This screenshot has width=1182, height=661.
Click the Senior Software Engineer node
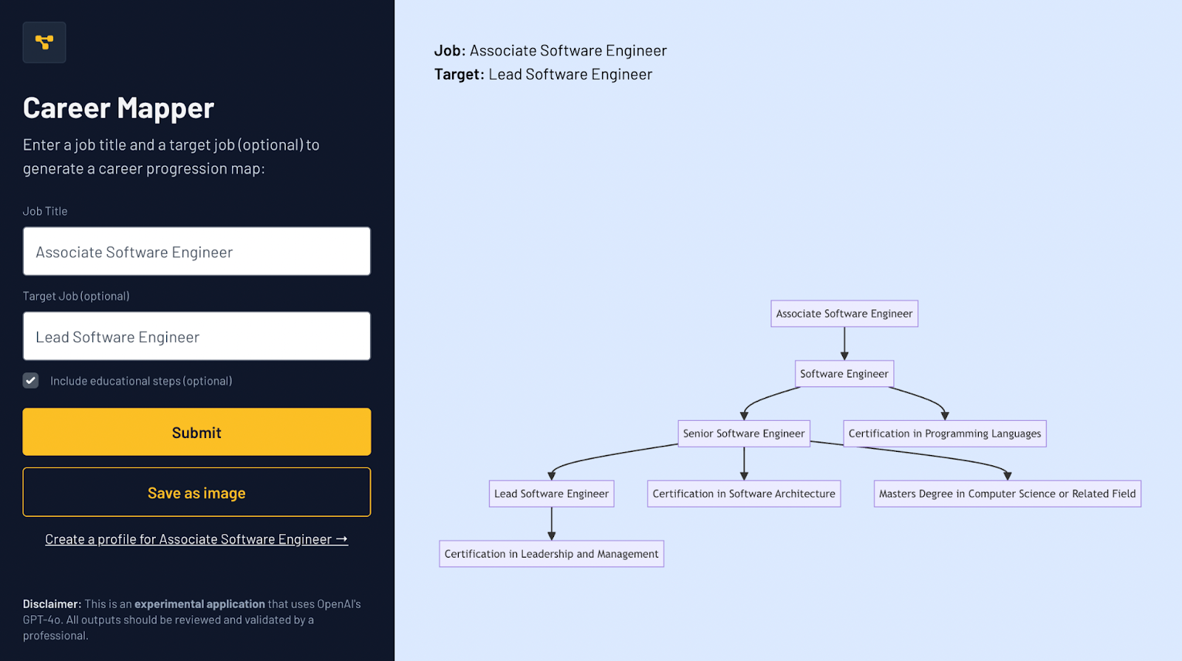click(x=743, y=434)
